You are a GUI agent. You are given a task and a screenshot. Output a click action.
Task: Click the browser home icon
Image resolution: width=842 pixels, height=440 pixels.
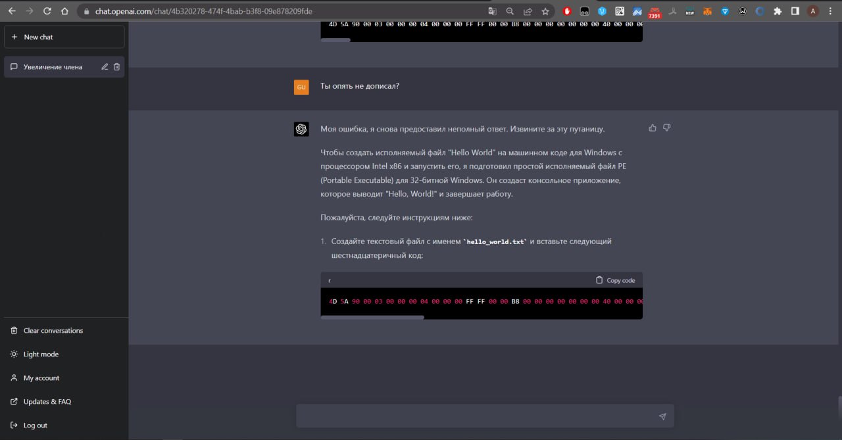pyautogui.click(x=64, y=11)
